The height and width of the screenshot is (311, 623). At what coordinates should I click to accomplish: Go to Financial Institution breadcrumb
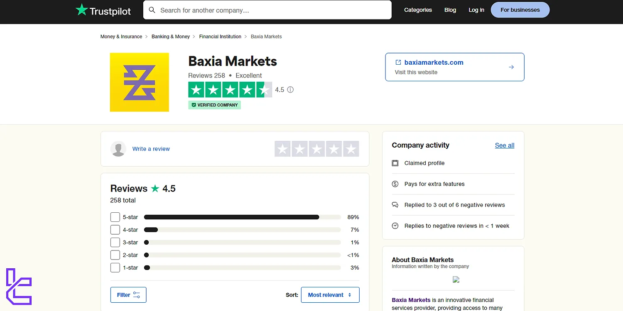pos(220,36)
